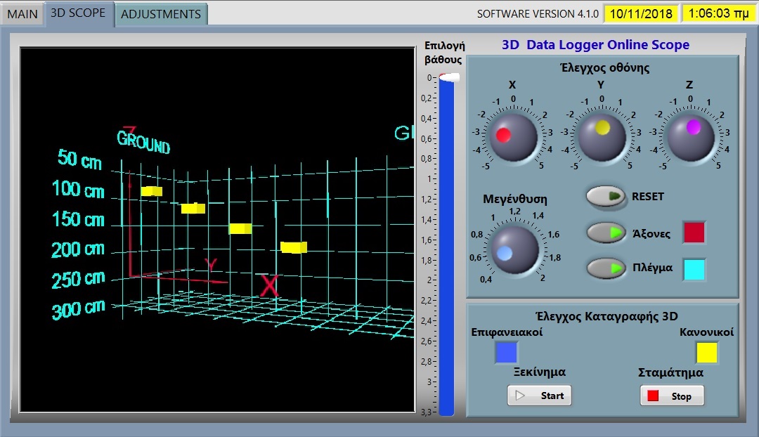Toggle the Άξονες axes switch
The image size is (759, 437).
[606, 233]
